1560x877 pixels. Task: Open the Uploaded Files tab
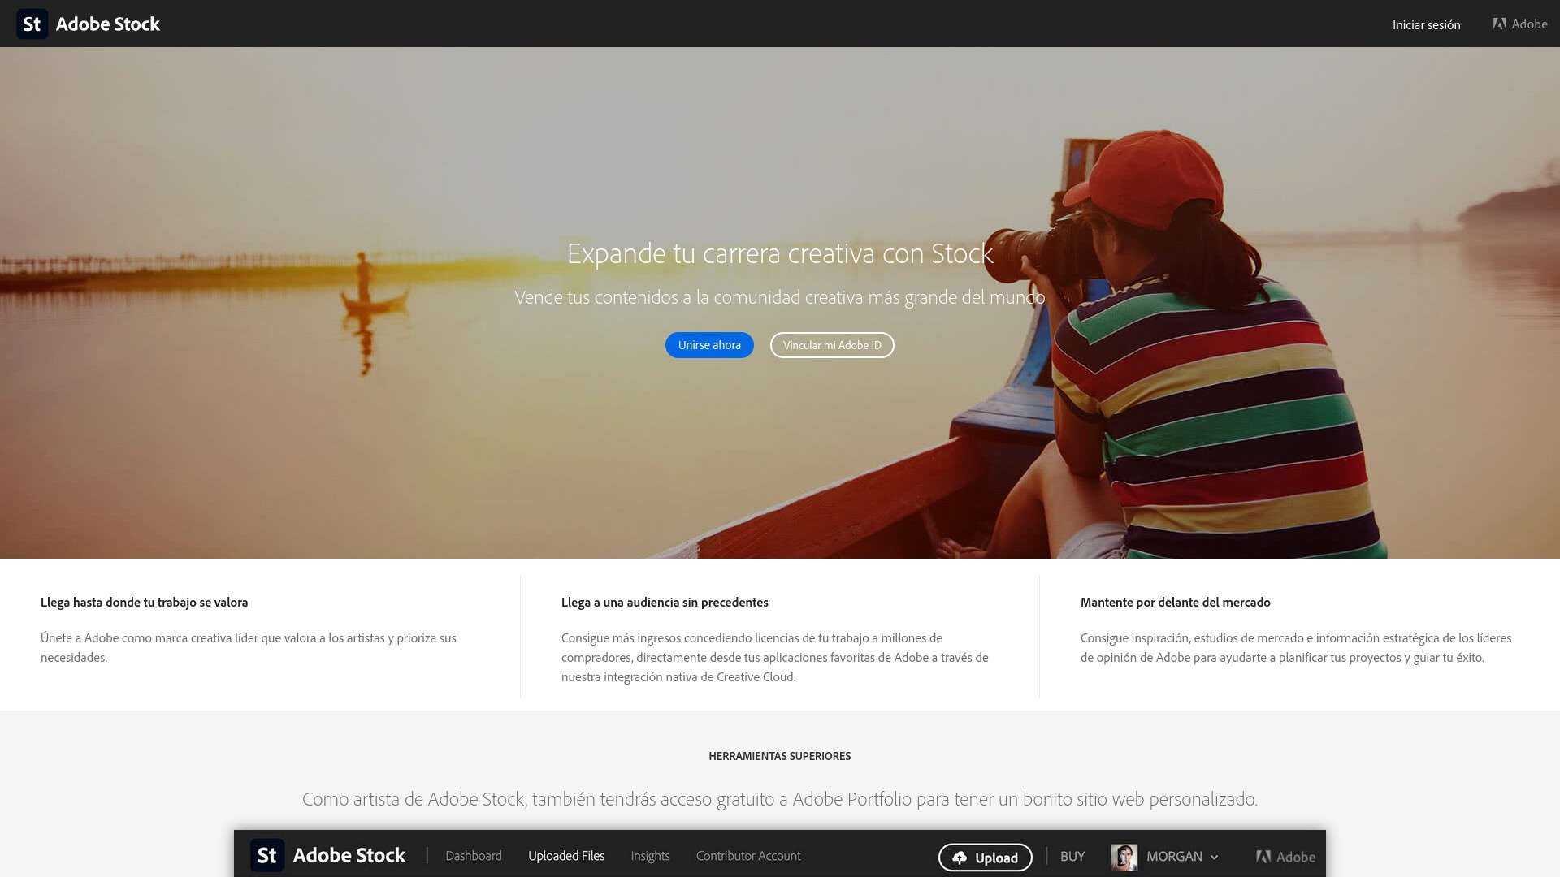click(x=566, y=856)
